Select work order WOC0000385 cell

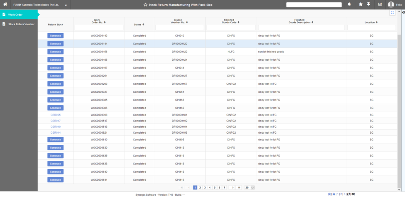coord(99,100)
